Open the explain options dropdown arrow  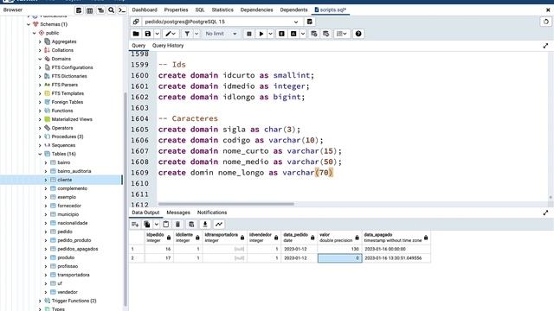[303, 34]
